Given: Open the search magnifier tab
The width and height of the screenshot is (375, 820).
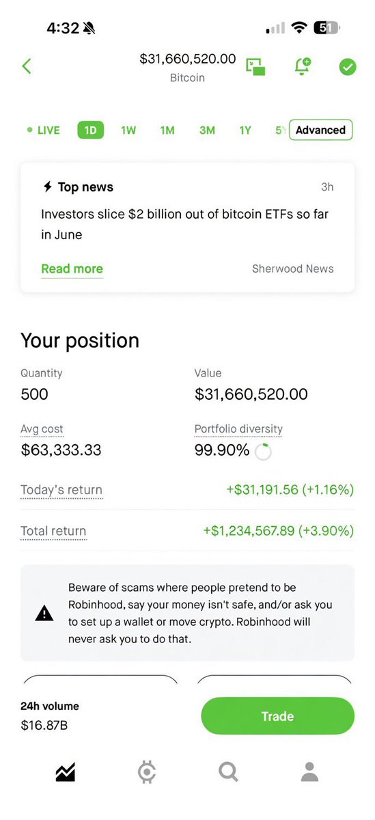Looking at the screenshot, I should tap(228, 772).
